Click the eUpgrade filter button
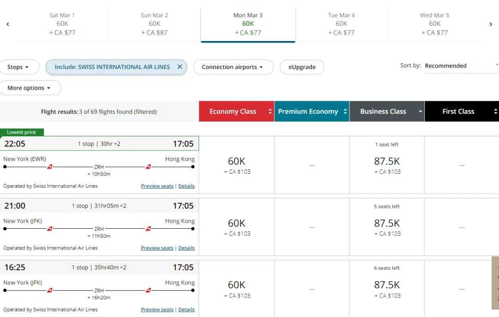499x317 pixels. click(x=302, y=67)
